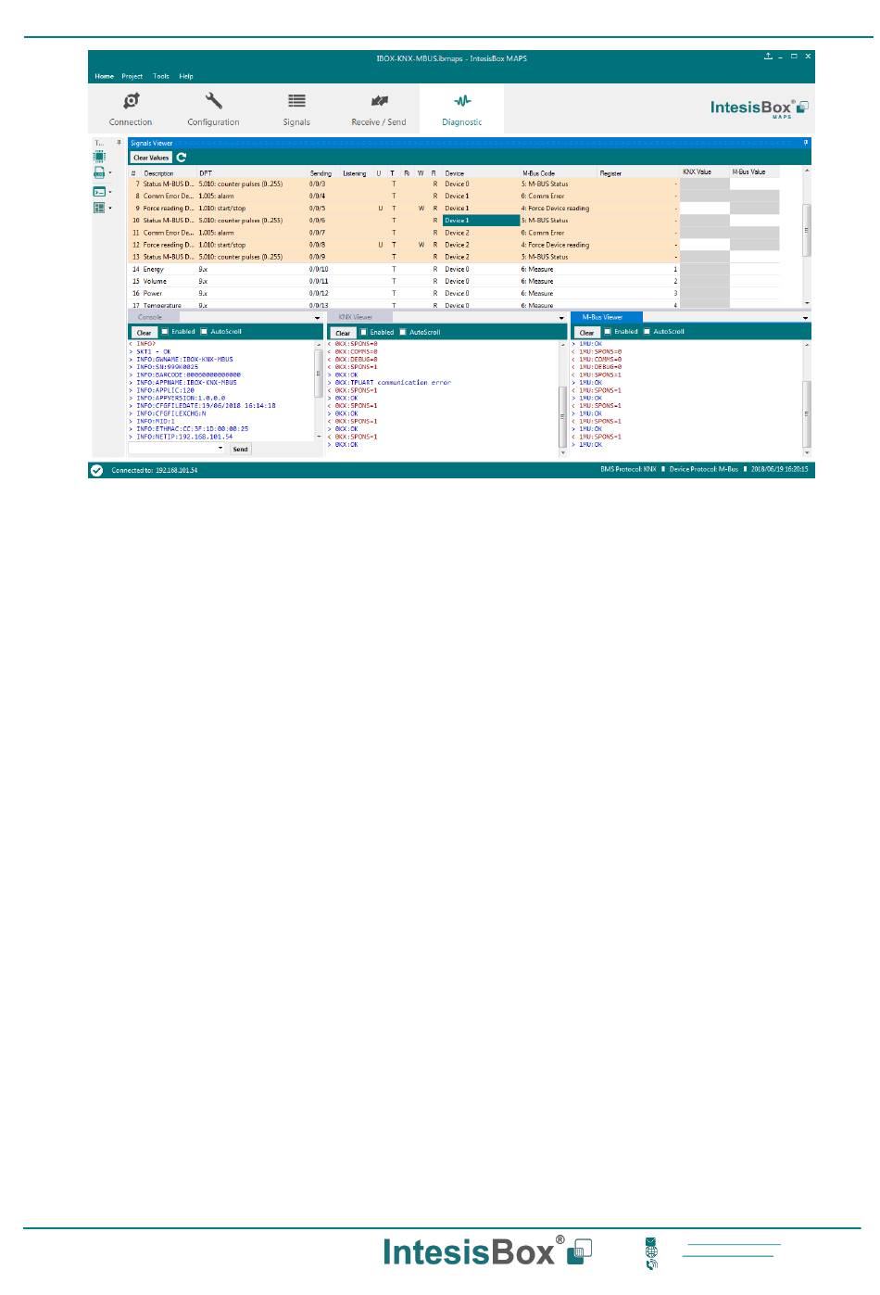Clear the Console log
Image resolution: width=880 pixels, height=1295 pixels.
click(x=144, y=332)
